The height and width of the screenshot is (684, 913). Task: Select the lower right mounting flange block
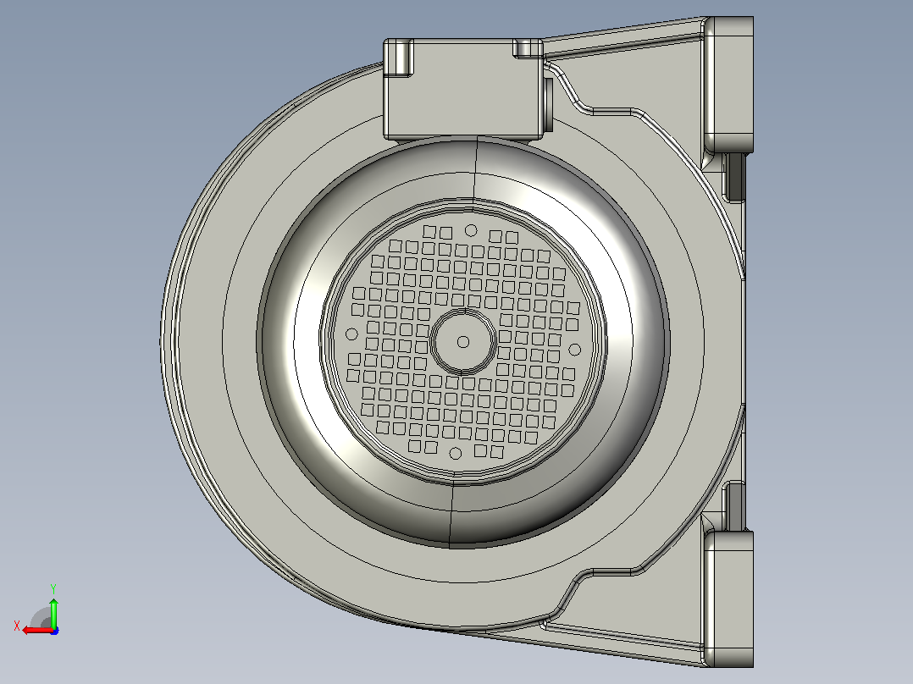729,598
